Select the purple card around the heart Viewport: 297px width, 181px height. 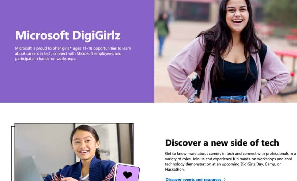click(x=127, y=172)
